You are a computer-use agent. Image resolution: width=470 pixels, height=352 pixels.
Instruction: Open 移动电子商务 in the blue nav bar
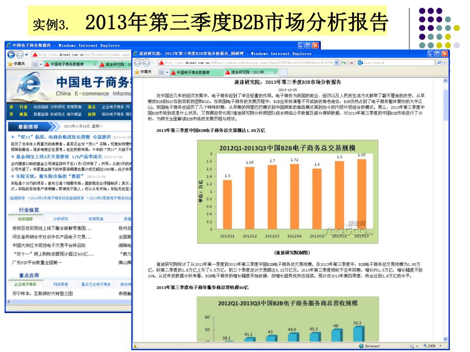tap(113, 114)
